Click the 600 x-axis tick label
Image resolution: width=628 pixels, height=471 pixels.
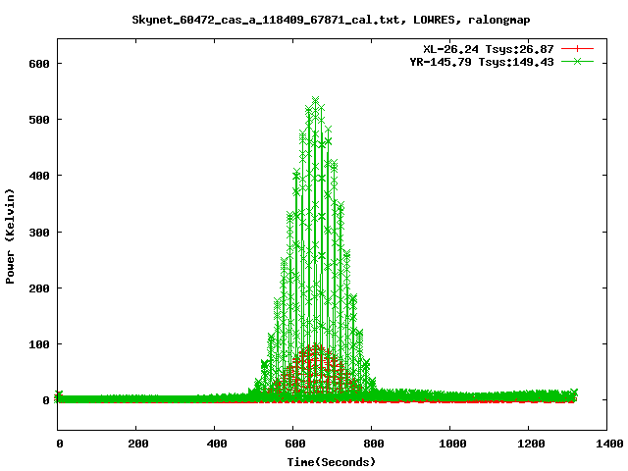click(x=294, y=444)
